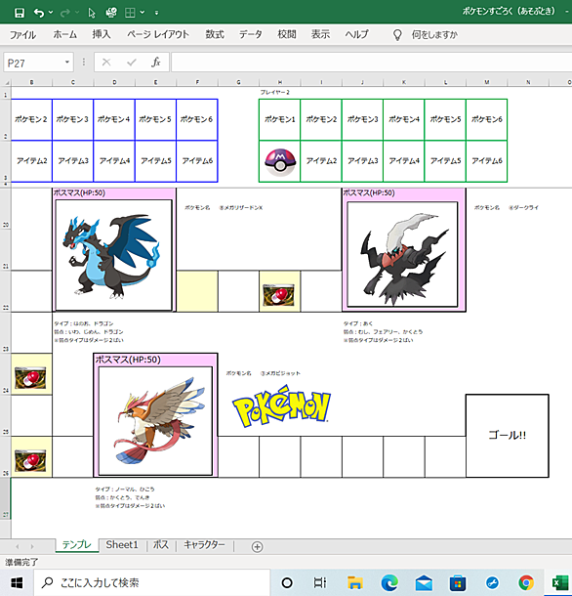Switch to the Sheet1 sheet tab
This screenshot has width=572, height=596.
click(122, 545)
